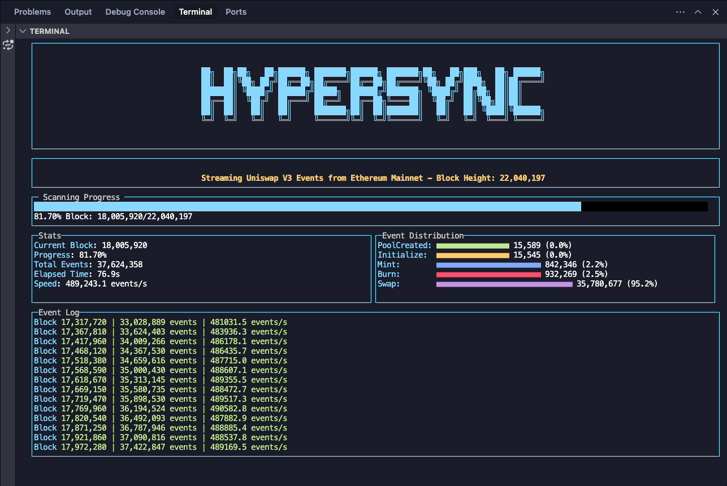Switch to the Problems tab
727x486 pixels.
32,11
